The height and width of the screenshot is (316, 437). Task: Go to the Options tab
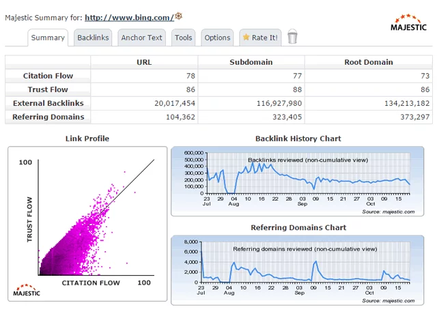tap(217, 38)
